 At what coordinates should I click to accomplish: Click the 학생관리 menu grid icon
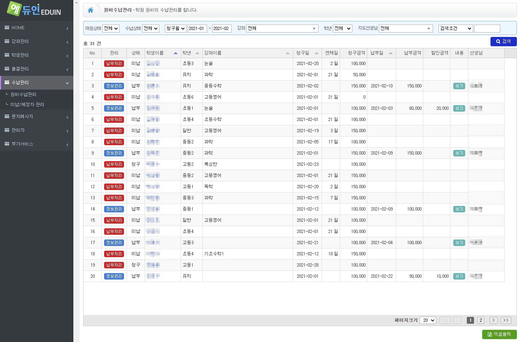7,55
